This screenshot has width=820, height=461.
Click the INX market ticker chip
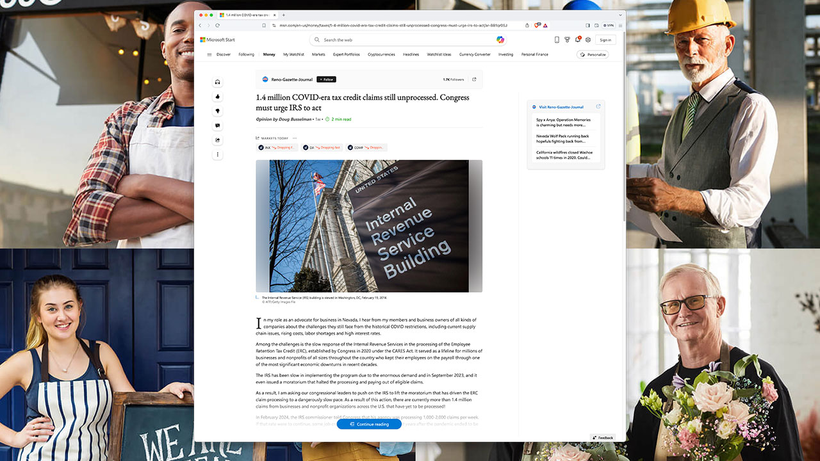pyautogui.click(x=277, y=147)
